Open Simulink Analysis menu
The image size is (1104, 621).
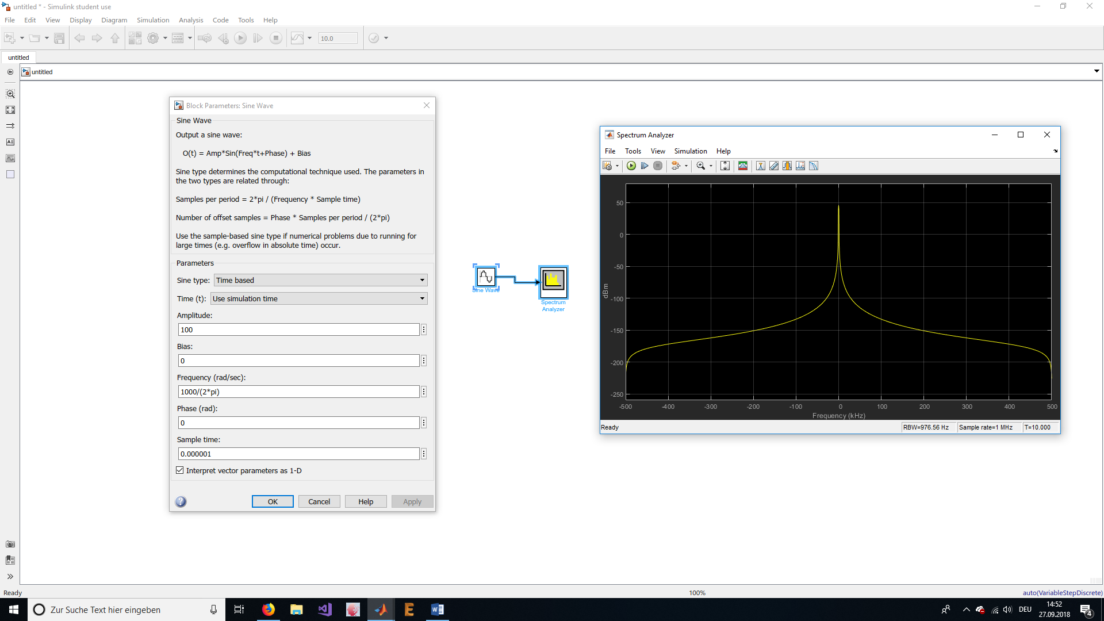[x=191, y=20]
